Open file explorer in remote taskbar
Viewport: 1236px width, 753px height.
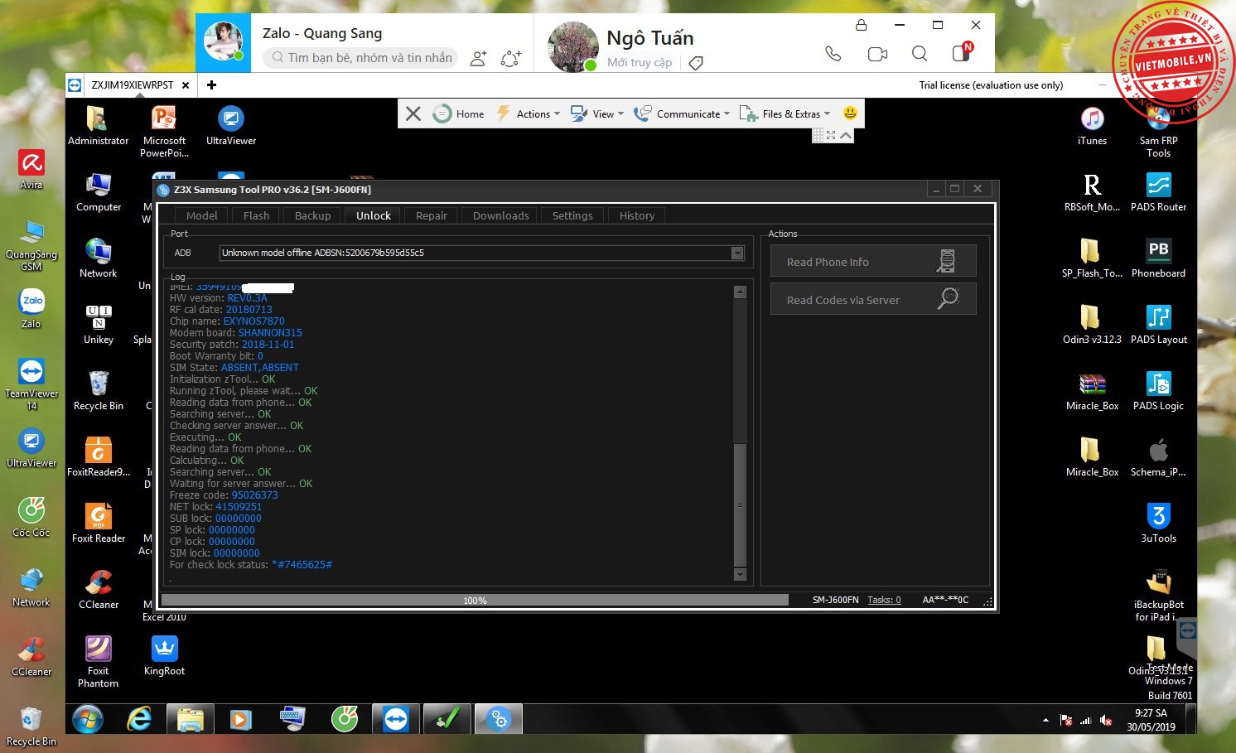pos(190,719)
